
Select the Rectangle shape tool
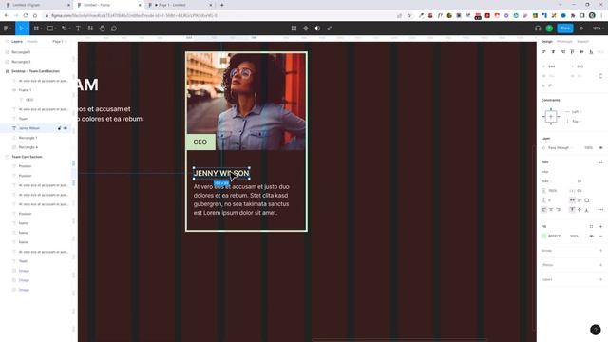click(50, 28)
